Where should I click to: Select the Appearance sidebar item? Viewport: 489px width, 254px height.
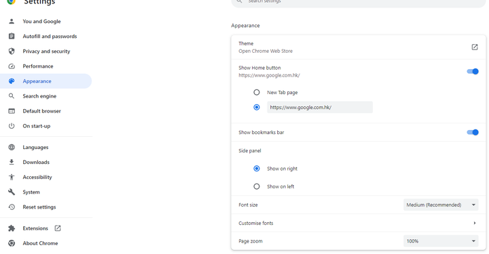tap(46, 81)
